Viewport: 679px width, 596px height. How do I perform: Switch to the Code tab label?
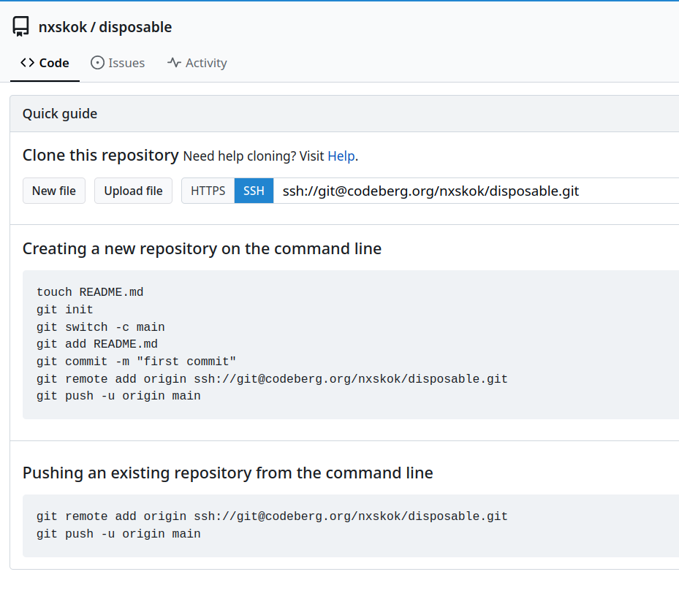pyautogui.click(x=54, y=63)
